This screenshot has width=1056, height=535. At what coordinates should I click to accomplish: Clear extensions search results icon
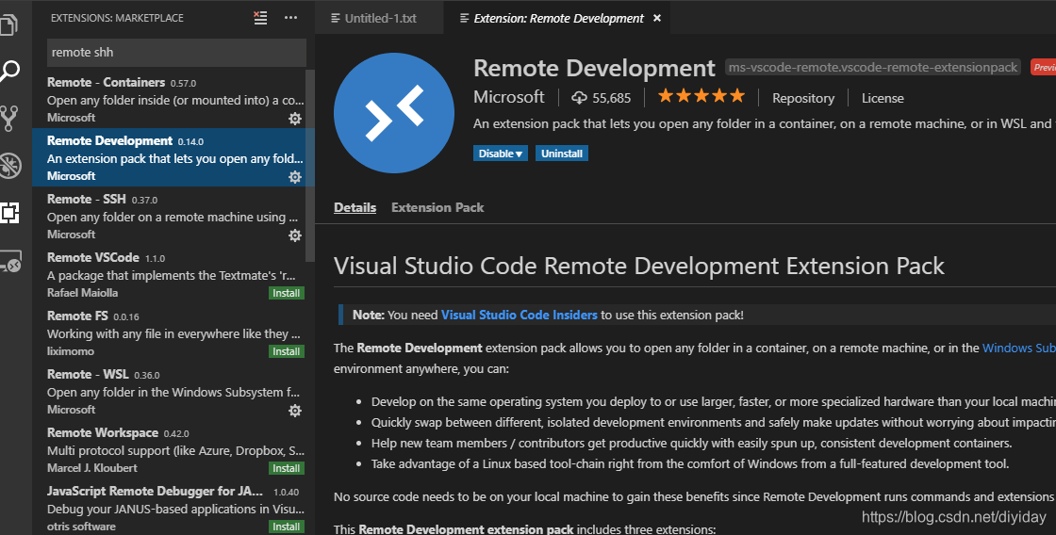[x=260, y=18]
